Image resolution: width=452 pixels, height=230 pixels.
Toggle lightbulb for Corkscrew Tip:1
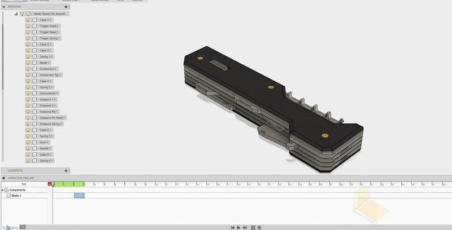28,75
